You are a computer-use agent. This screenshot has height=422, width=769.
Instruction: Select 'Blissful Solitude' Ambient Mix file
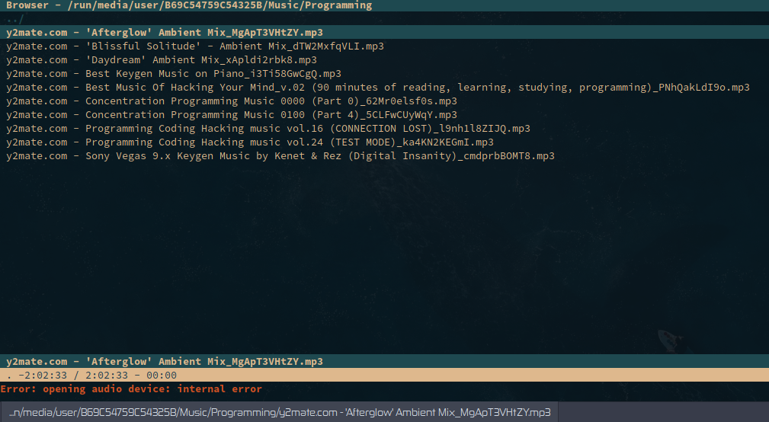[194, 46]
